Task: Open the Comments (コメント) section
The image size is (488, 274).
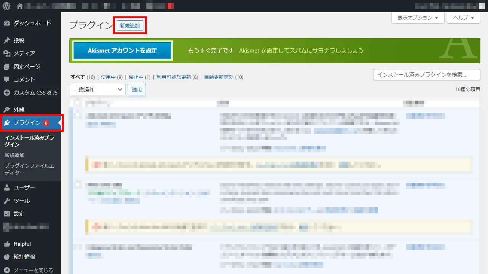Action: [24, 79]
